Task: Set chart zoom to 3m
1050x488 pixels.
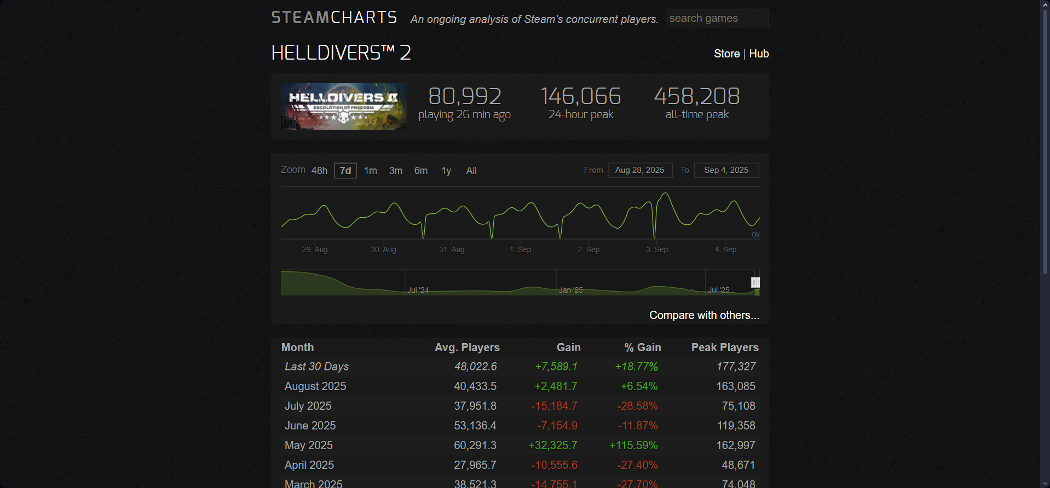Action: tap(396, 171)
